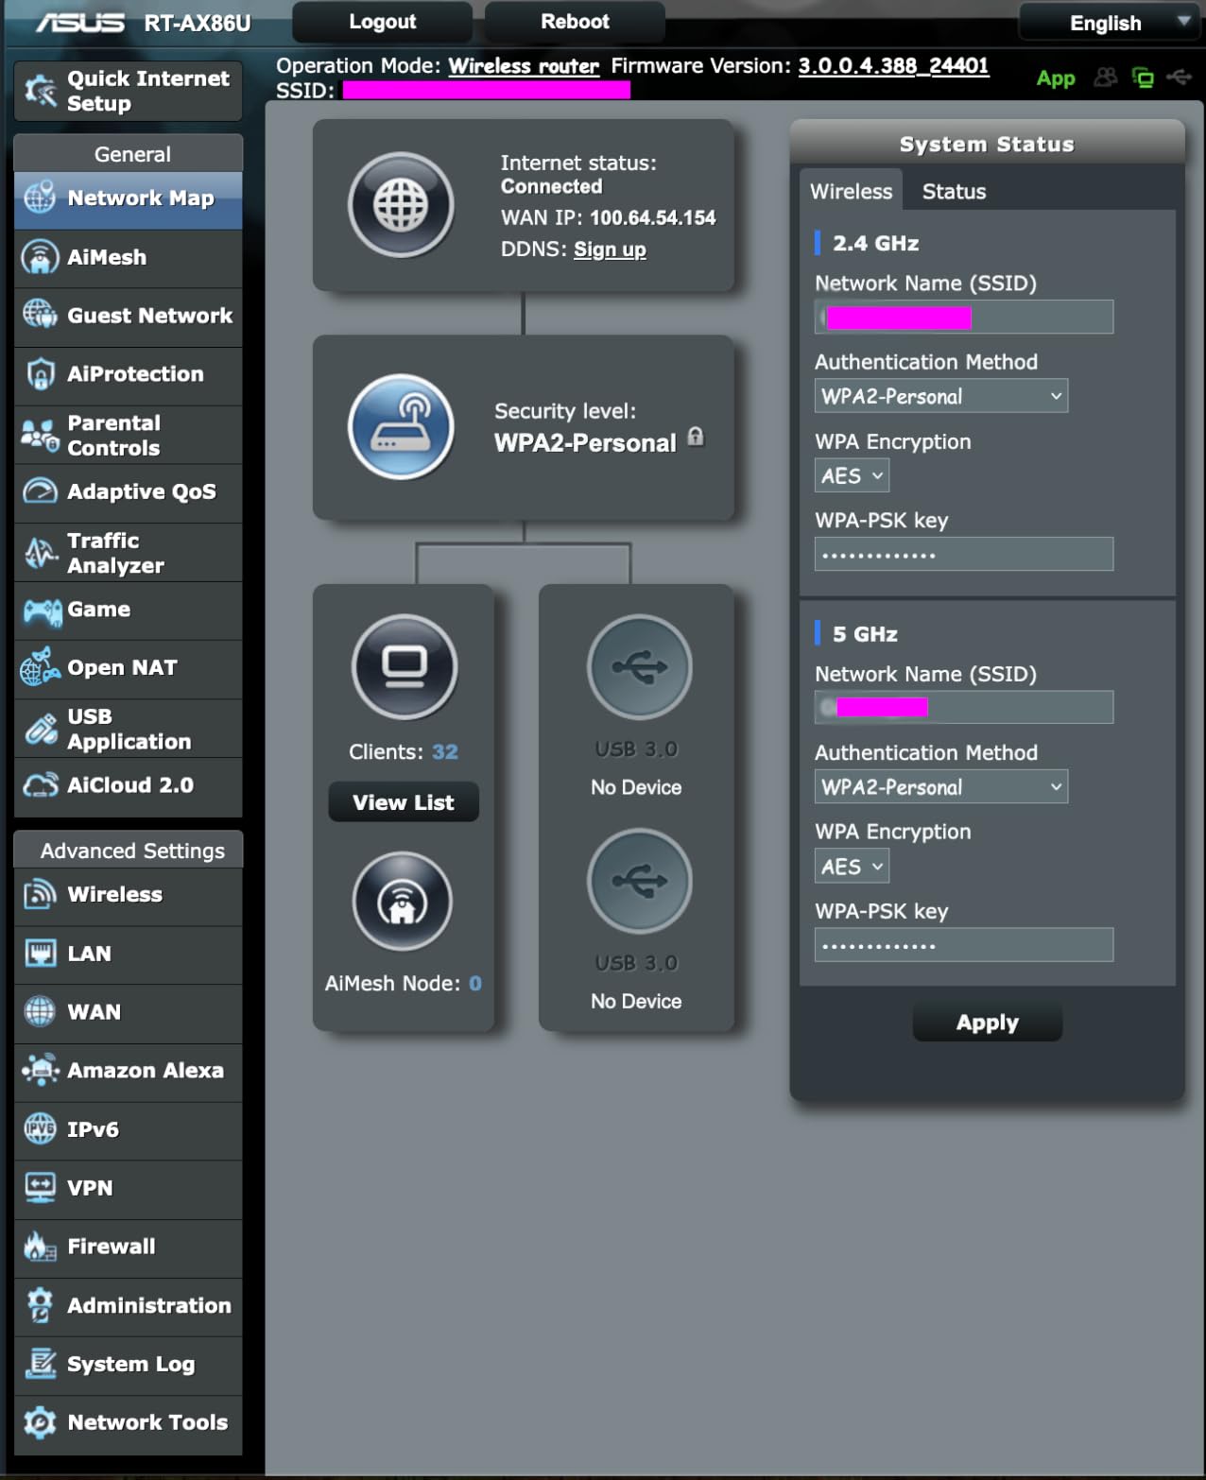Click the 5 GHz WPA-PSK key field
Image resolution: width=1206 pixels, height=1480 pixels.
click(x=964, y=945)
